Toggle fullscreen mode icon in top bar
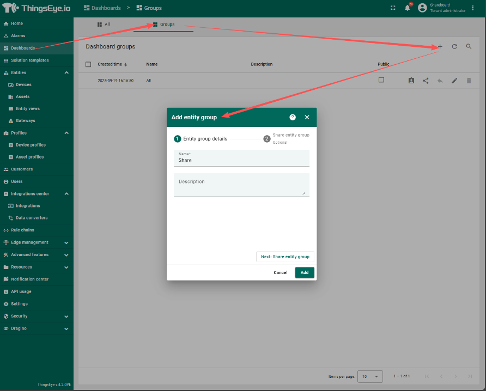The height and width of the screenshot is (391, 486). 393,8
